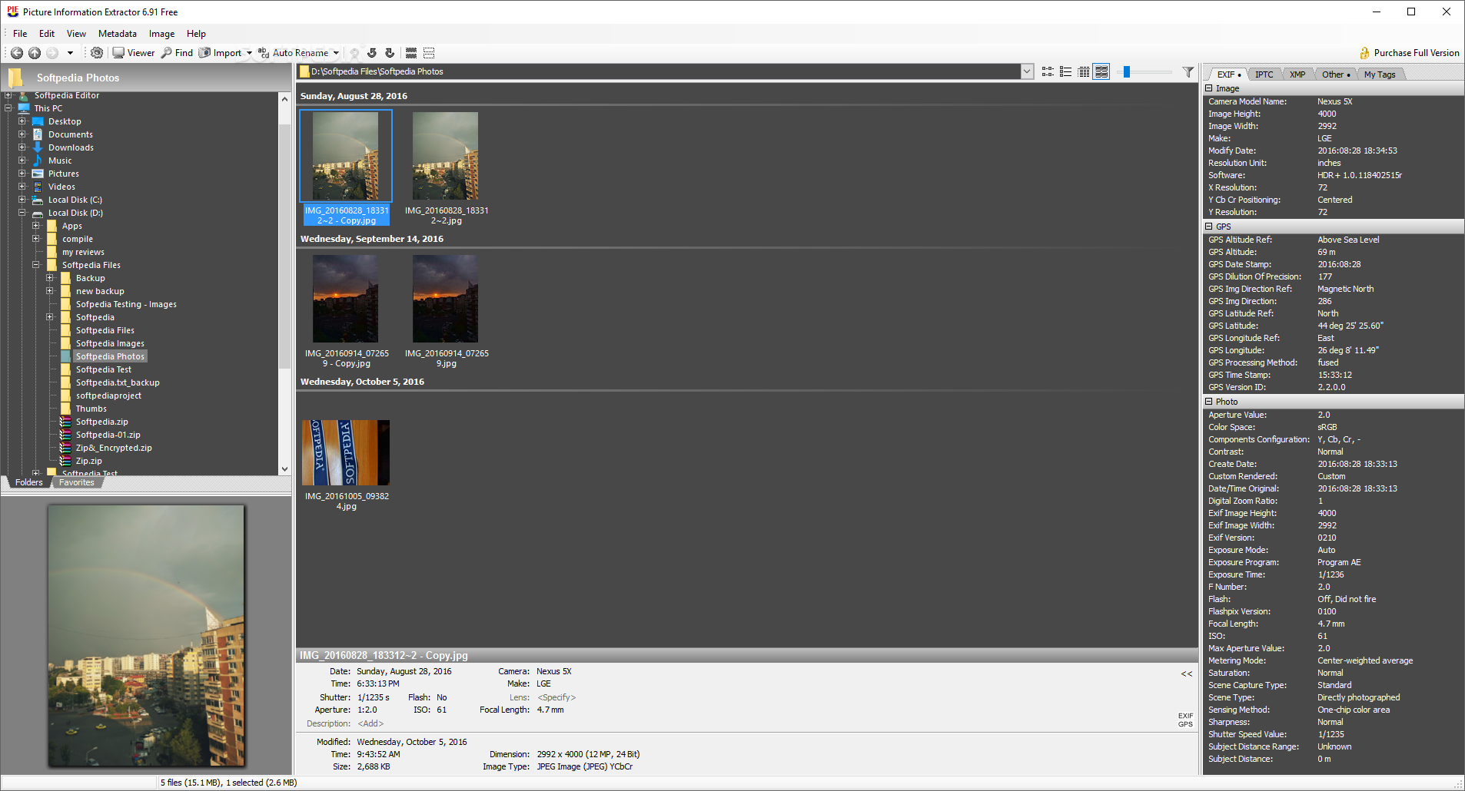Collapse the GPS metadata section
1465x791 pixels.
tap(1209, 227)
